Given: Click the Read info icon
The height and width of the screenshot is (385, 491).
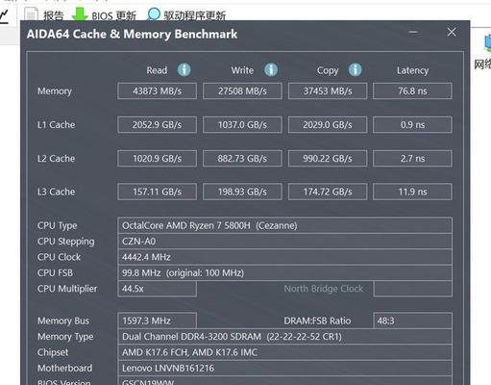Looking at the screenshot, I should coord(184,69).
